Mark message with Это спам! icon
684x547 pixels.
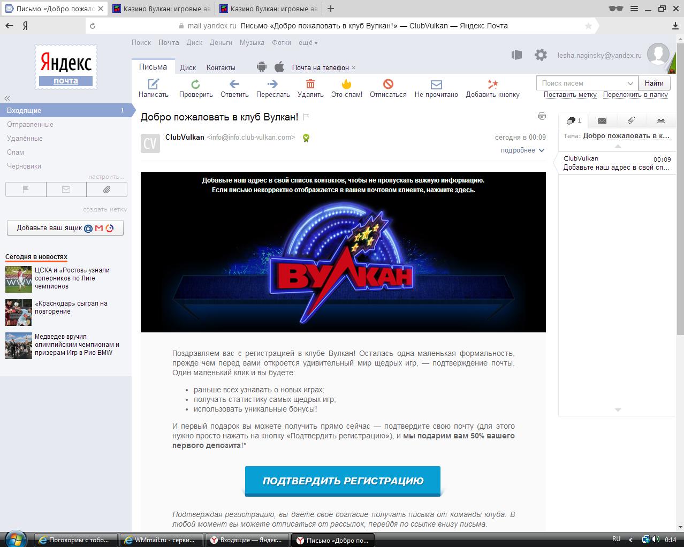(x=347, y=83)
